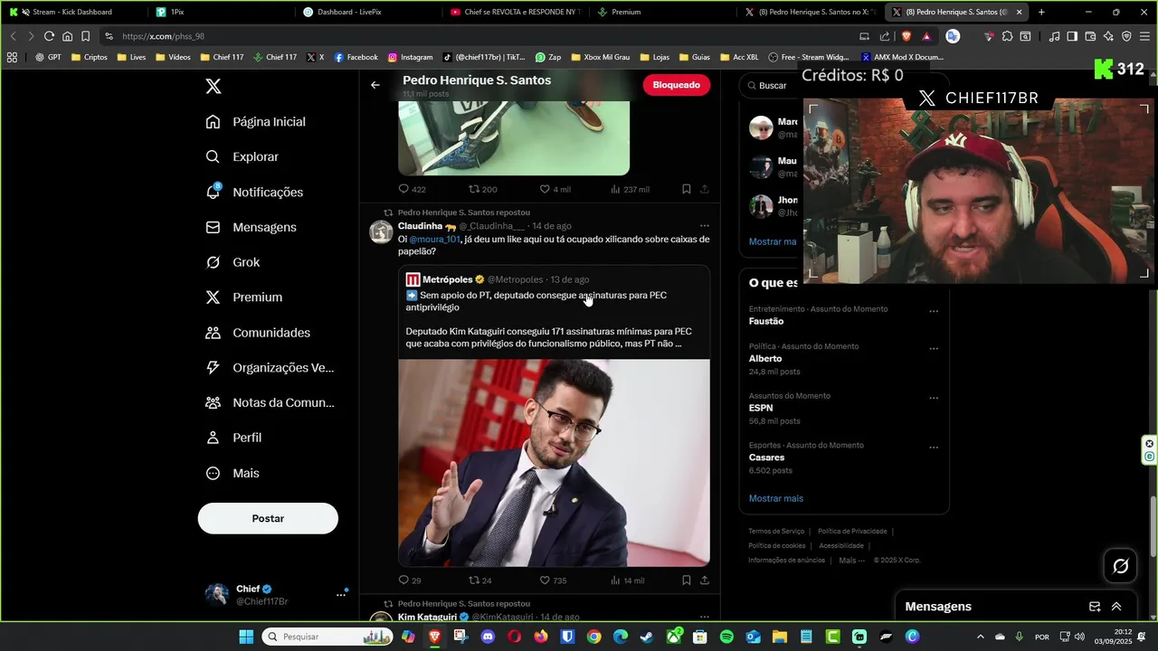The width and height of the screenshot is (1158, 651).
Task: Open Mensagens in sidebar
Action: pos(251,227)
